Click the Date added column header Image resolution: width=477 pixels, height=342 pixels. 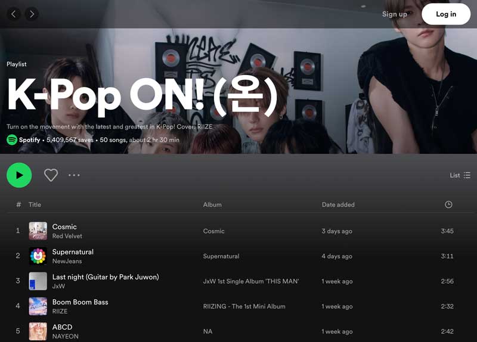coord(338,204)
